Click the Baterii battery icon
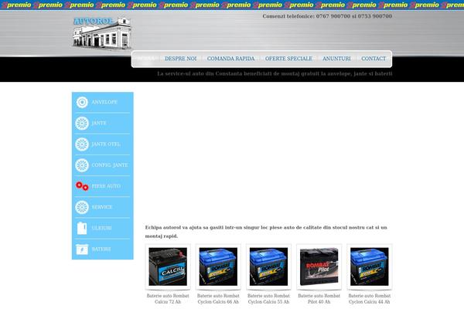 coord(82,250)
